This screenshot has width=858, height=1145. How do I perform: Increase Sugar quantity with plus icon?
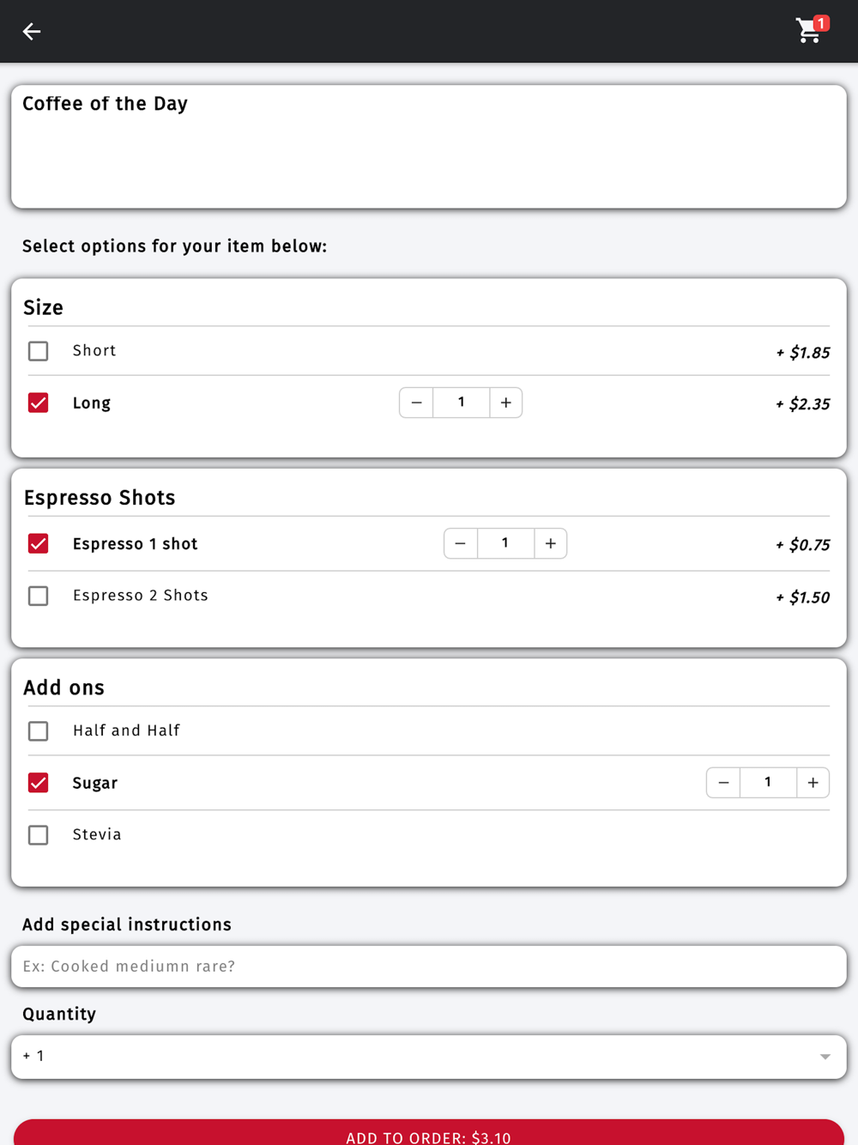(813, 783)
